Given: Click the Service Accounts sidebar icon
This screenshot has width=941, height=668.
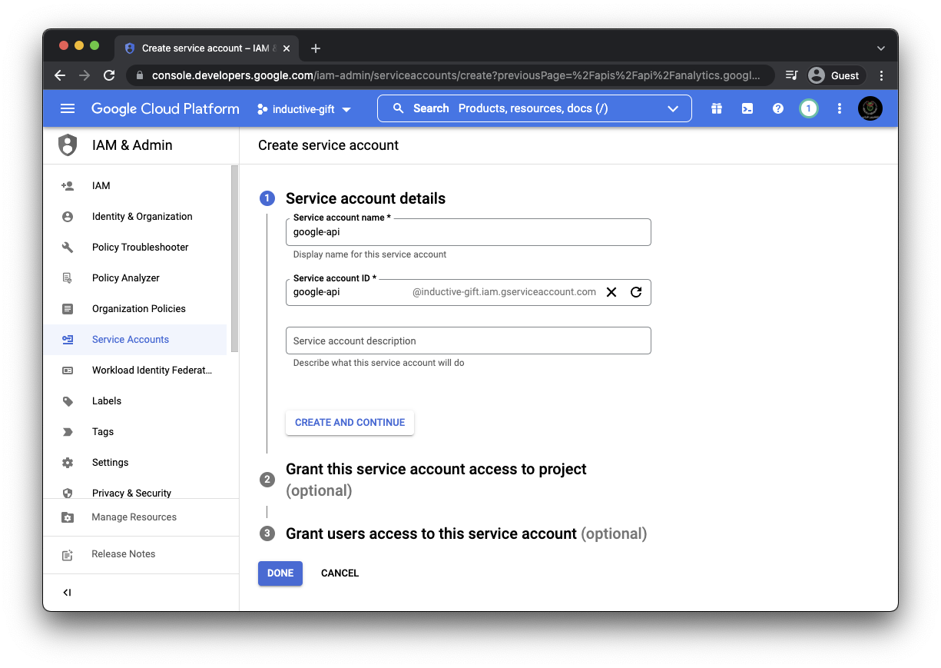Looking at the screenshot, I should pyautogui.click(x=68, y=340).
